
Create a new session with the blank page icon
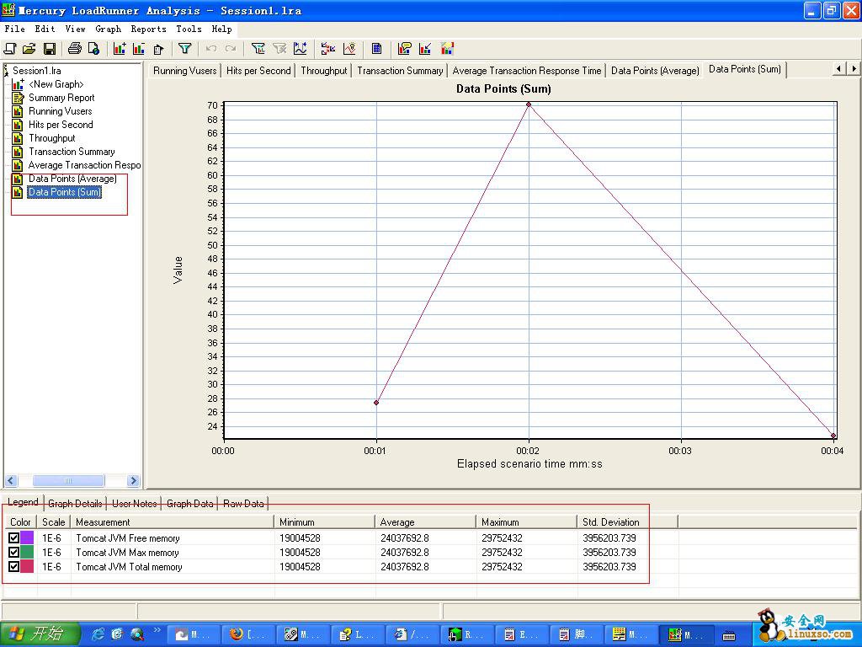10,49
